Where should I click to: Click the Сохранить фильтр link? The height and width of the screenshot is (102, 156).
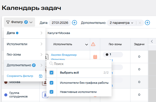tap(20, 76)
